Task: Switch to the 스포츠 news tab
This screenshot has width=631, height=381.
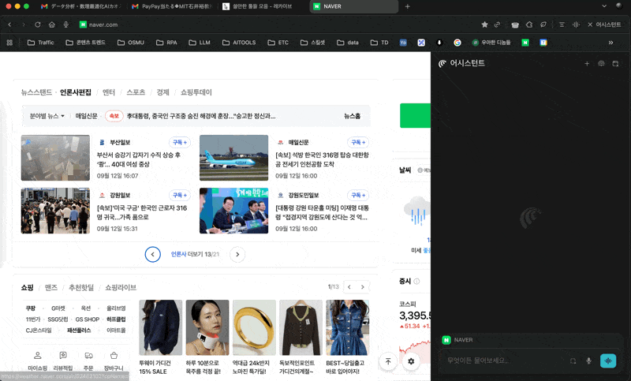Action: click(x=136, y=92)
